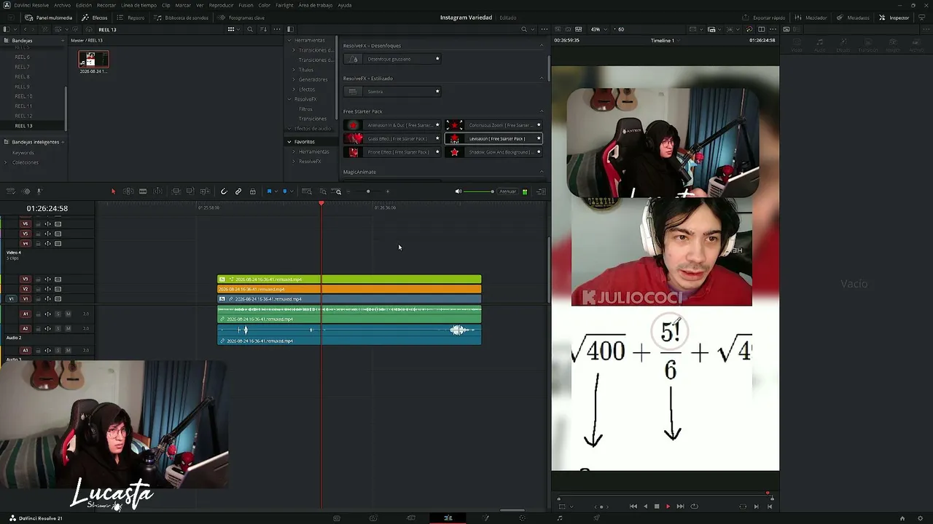Toggle linked selection chain icon
933x524 pixels.
(238, 191)
